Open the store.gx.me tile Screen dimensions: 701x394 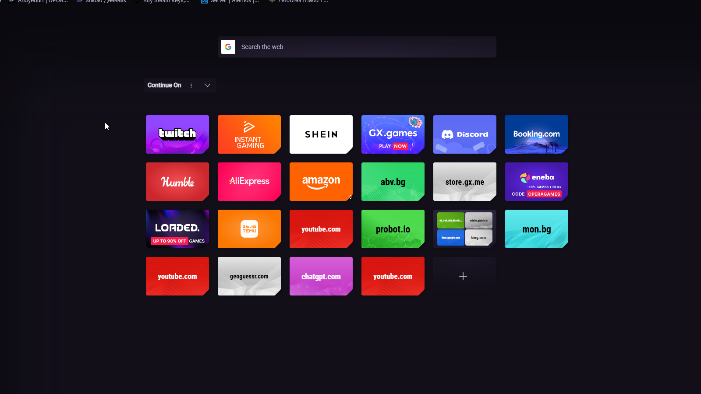point(465,182)
